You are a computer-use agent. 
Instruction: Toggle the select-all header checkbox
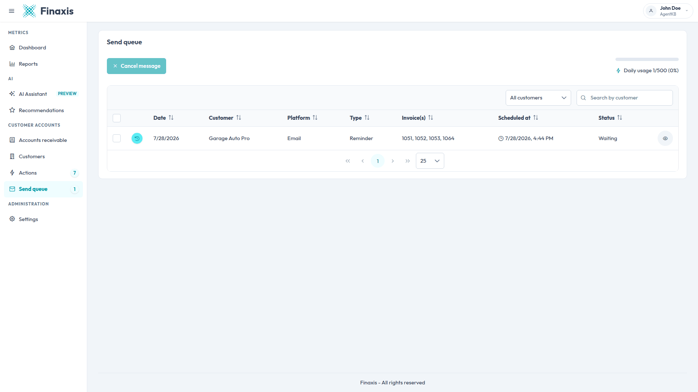pyautogui.click(x=117, y=118)
